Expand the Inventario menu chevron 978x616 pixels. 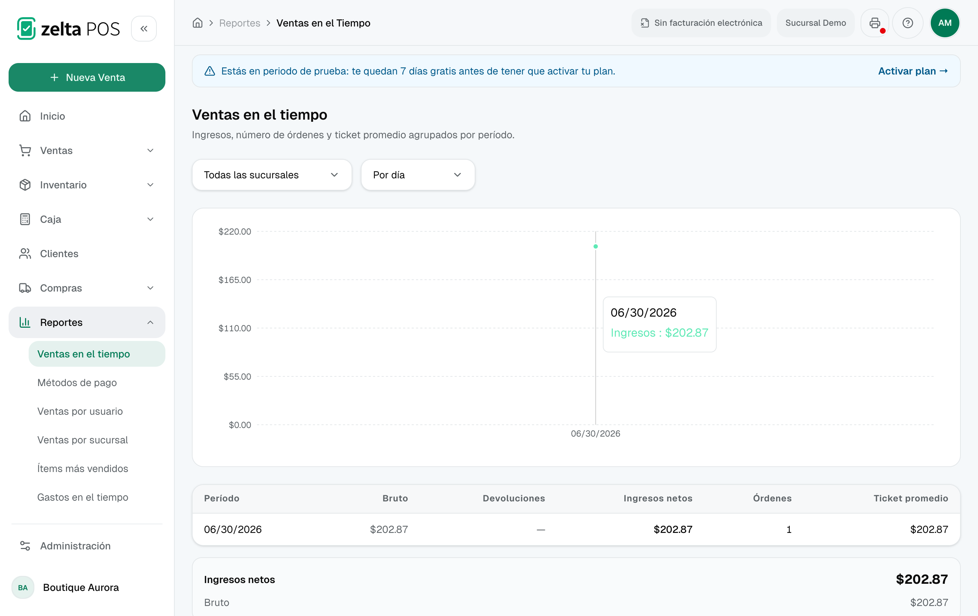click(150, 185)
